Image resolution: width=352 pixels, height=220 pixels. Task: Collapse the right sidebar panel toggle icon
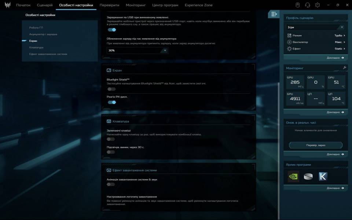(274, 14)
